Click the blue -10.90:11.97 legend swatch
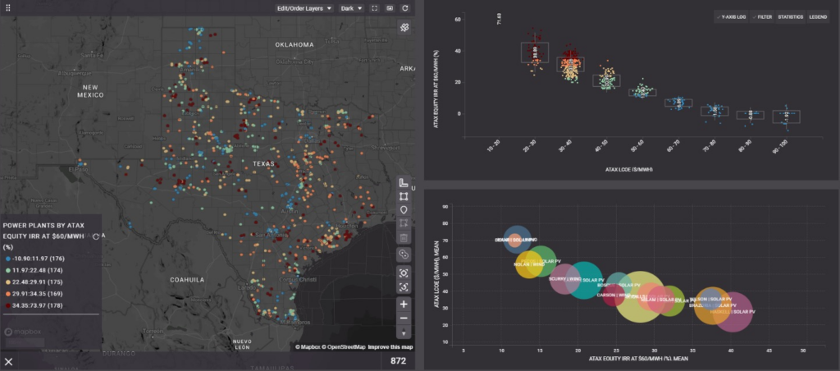 [x=7, y=259]
